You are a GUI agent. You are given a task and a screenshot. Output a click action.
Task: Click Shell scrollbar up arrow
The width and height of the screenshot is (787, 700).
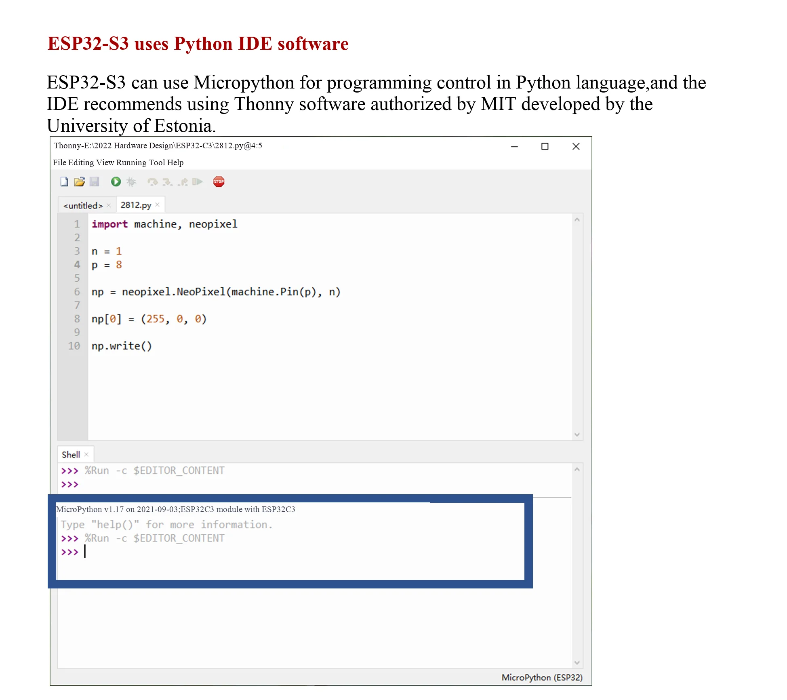[x=577, y=470]
